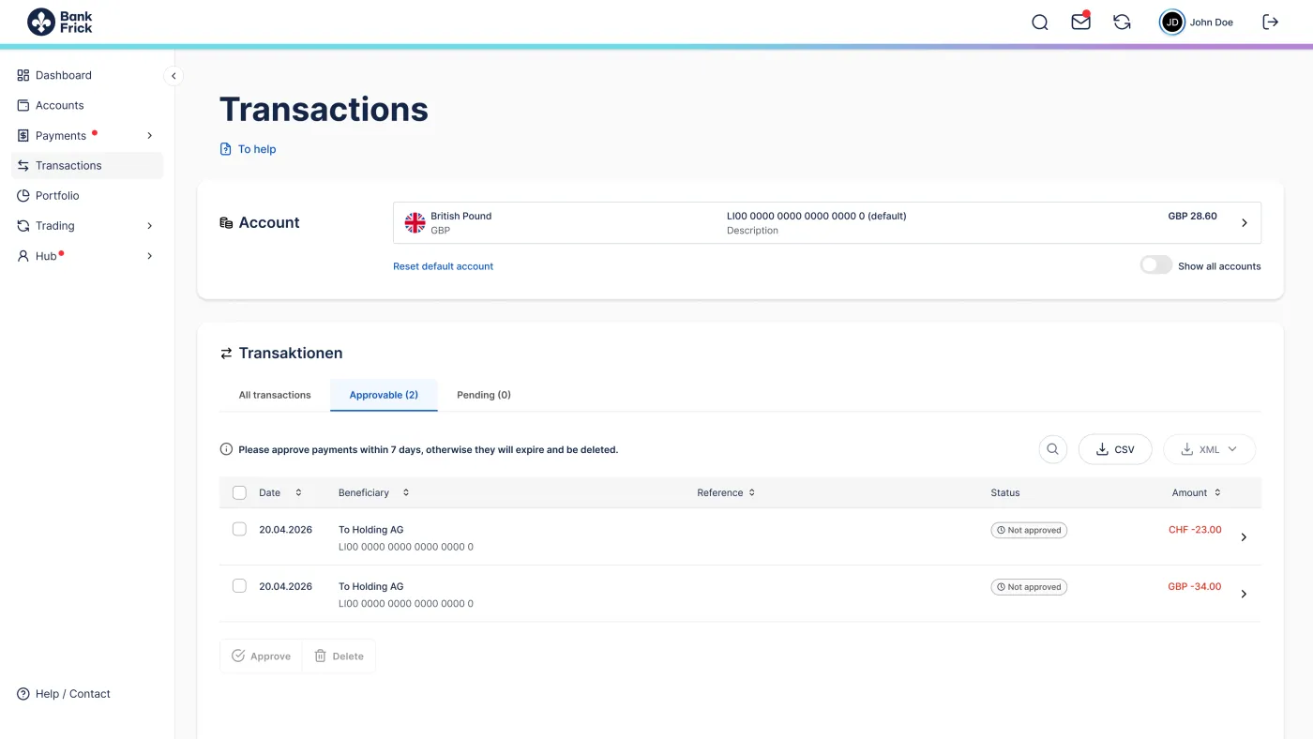Tick the select-all checkbox in table header
This screenshot has width=1313, height=739.
(x=239, y=492)
